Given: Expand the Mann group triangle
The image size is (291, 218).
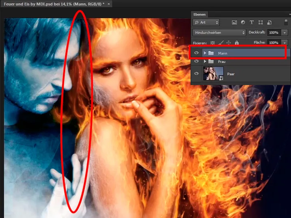Looking at the screenshot, I should 205,53.
